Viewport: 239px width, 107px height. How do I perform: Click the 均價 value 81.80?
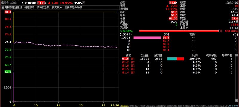point(174,18)
